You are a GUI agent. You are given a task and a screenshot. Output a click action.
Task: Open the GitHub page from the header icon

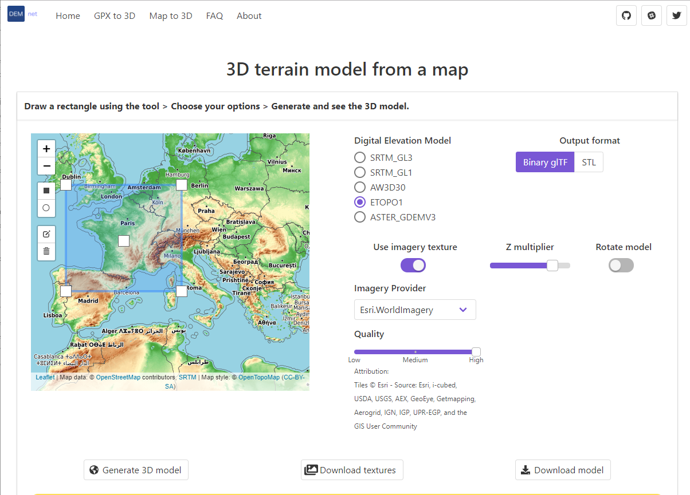point(626,15)
